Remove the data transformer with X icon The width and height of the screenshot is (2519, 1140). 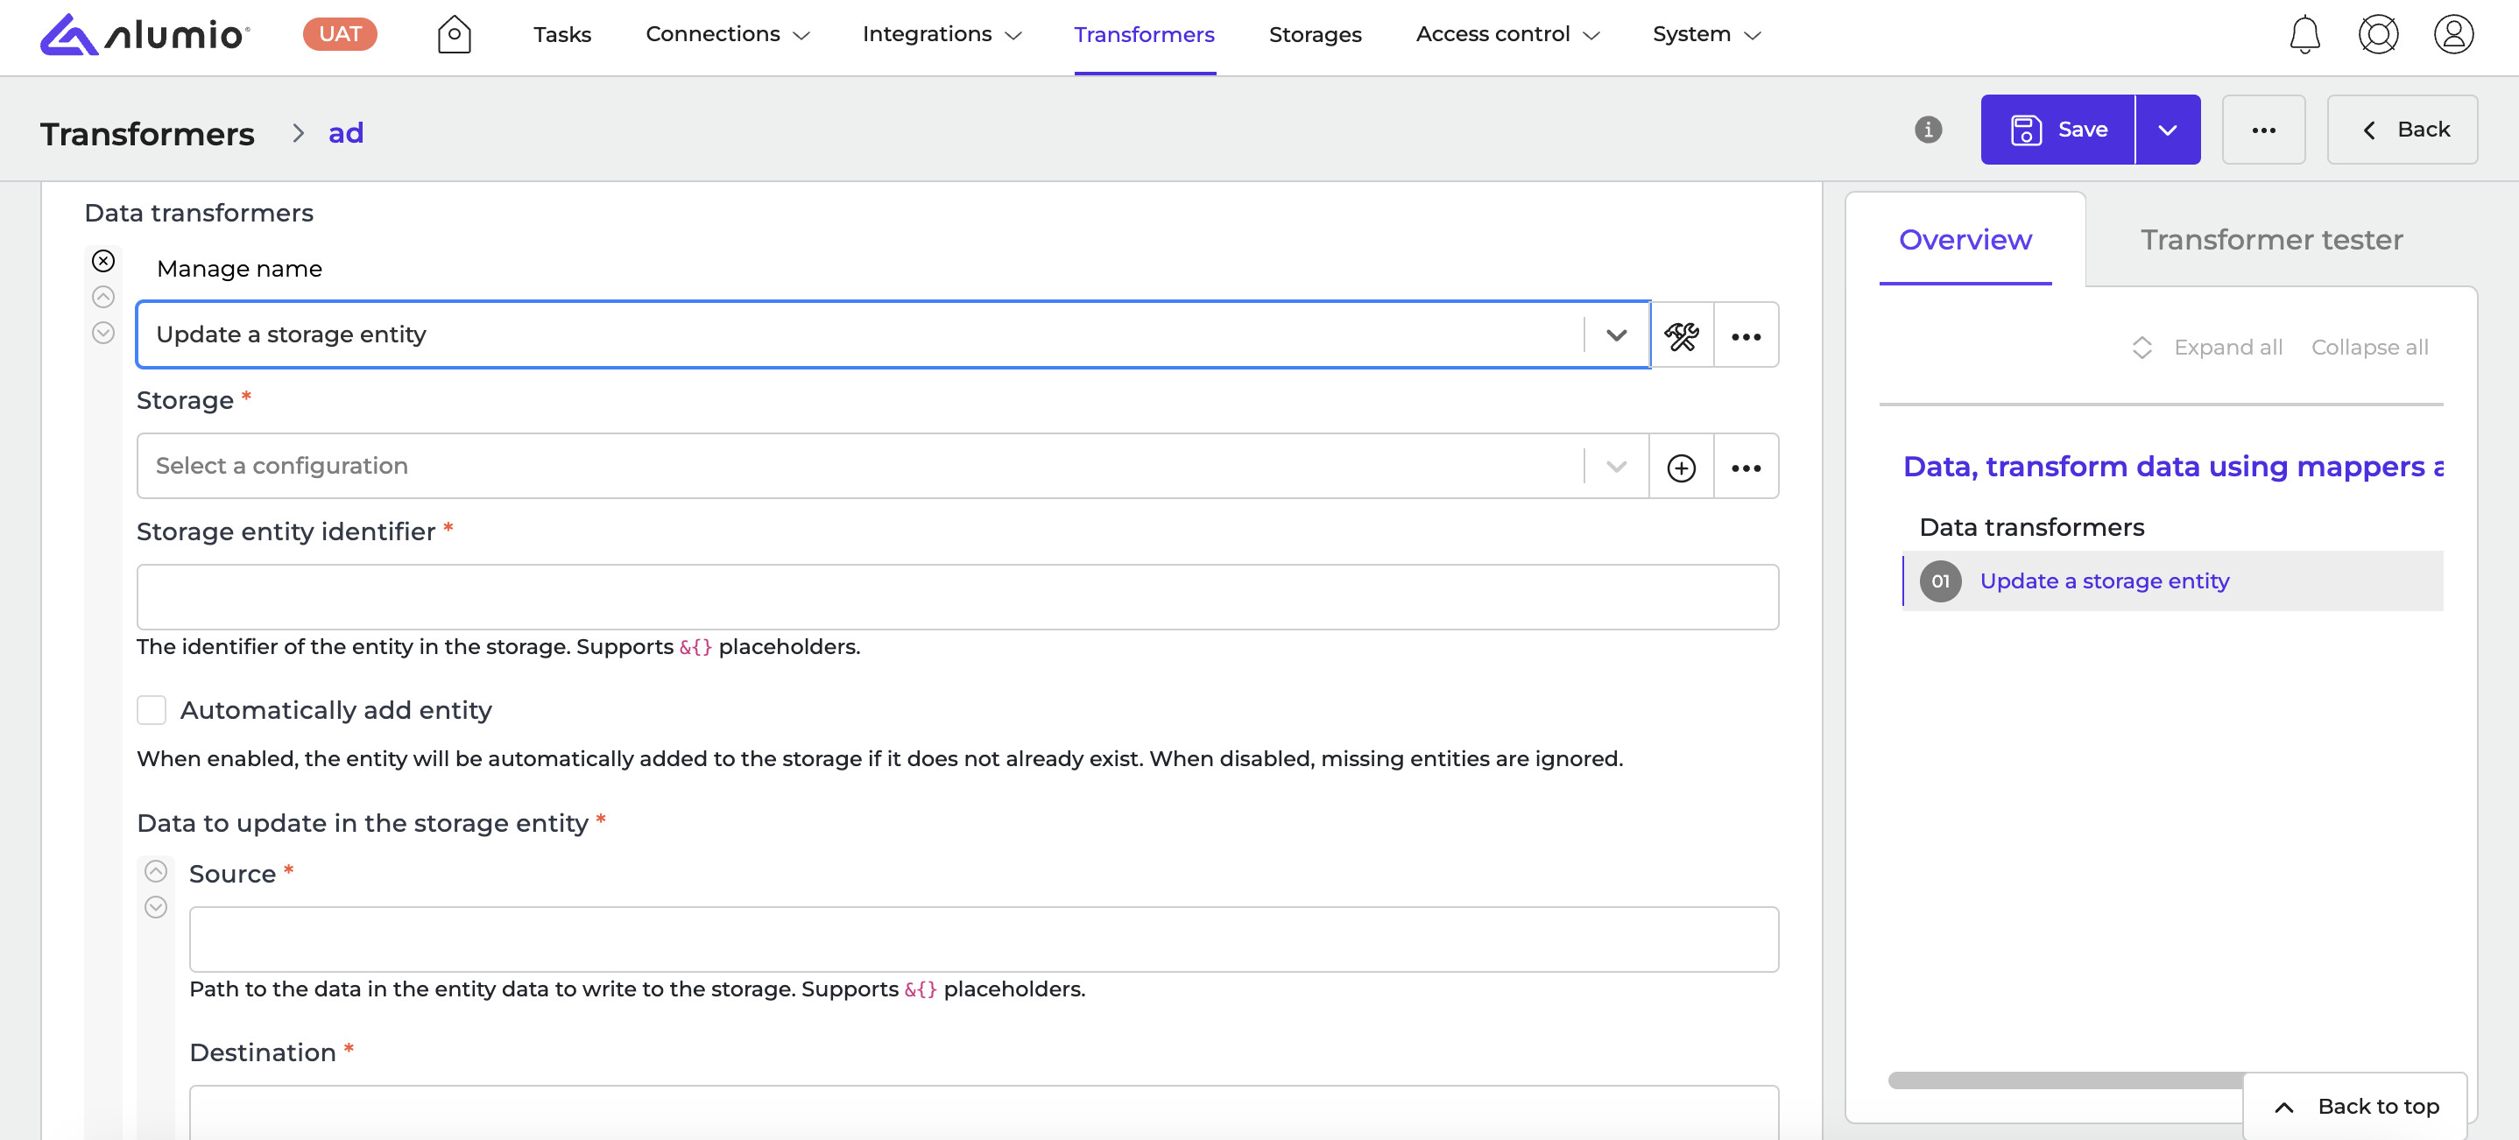[103, 261]
